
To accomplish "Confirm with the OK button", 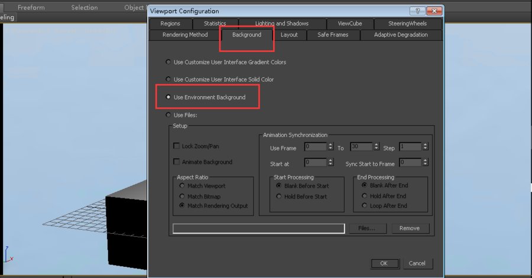I will [384, 263].
